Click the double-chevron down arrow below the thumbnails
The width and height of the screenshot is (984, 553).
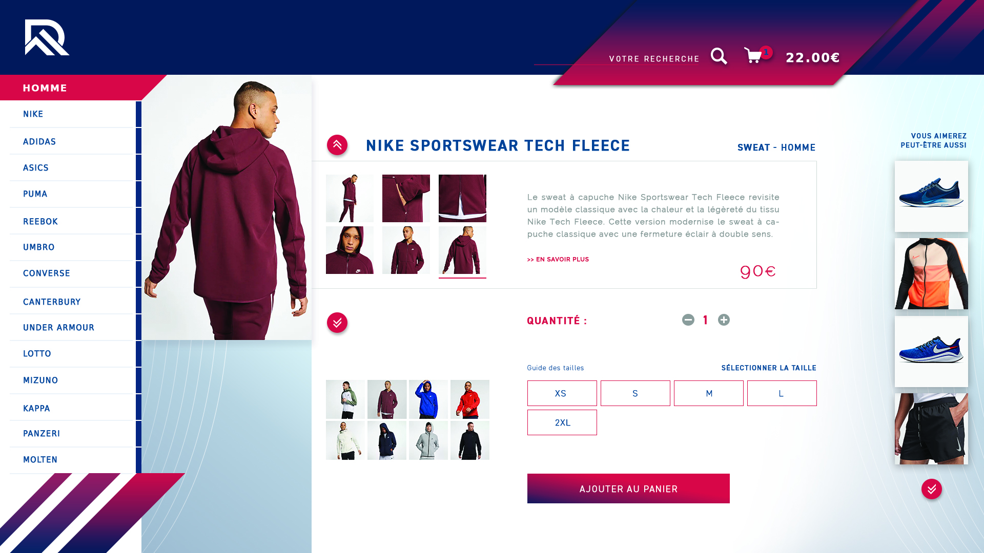pos(337,323)
